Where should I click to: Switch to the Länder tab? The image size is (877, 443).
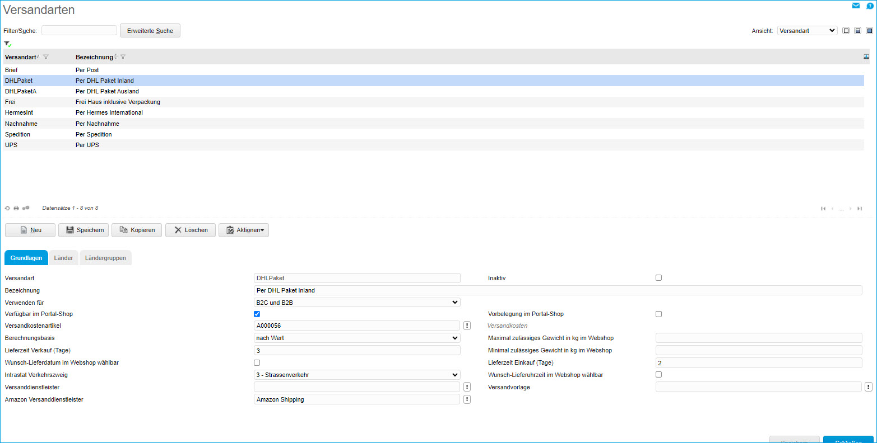[x=63, y=258]
